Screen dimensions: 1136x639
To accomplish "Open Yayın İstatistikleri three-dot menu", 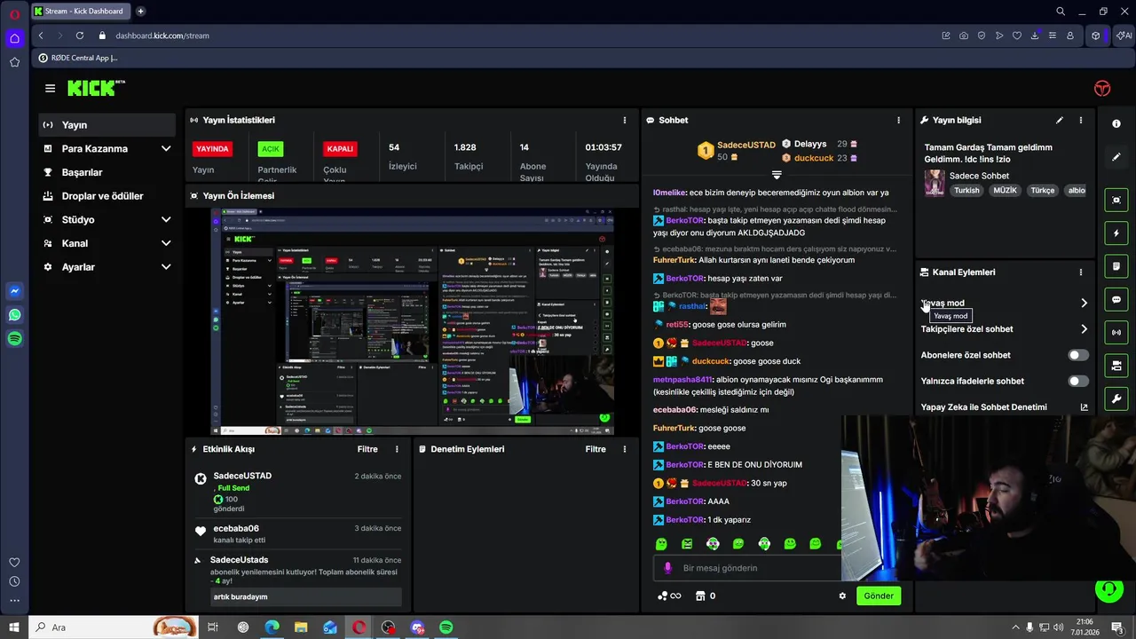I will (x=625, y=120).
